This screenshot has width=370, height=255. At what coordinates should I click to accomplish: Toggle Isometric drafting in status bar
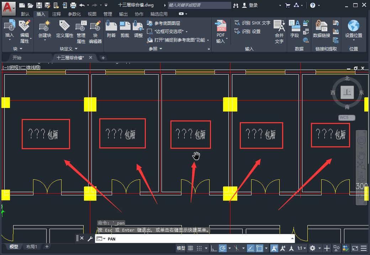click(236, 248)
